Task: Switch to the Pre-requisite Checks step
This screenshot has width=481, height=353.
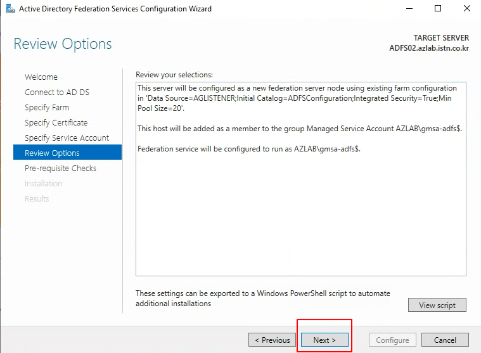Action: point(60,169)
